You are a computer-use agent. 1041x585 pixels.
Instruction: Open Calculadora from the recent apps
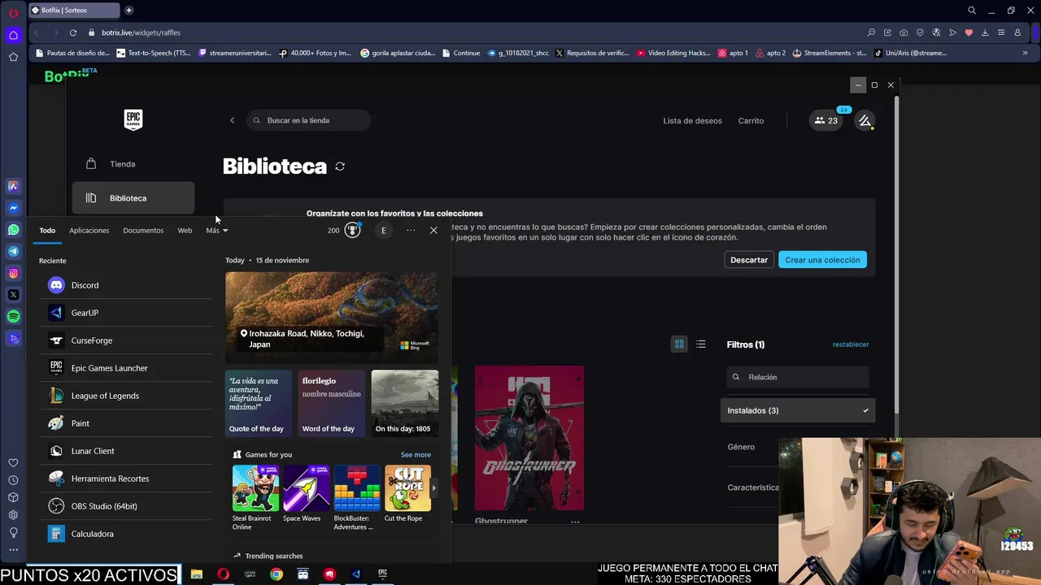click(x=125, y=534)
